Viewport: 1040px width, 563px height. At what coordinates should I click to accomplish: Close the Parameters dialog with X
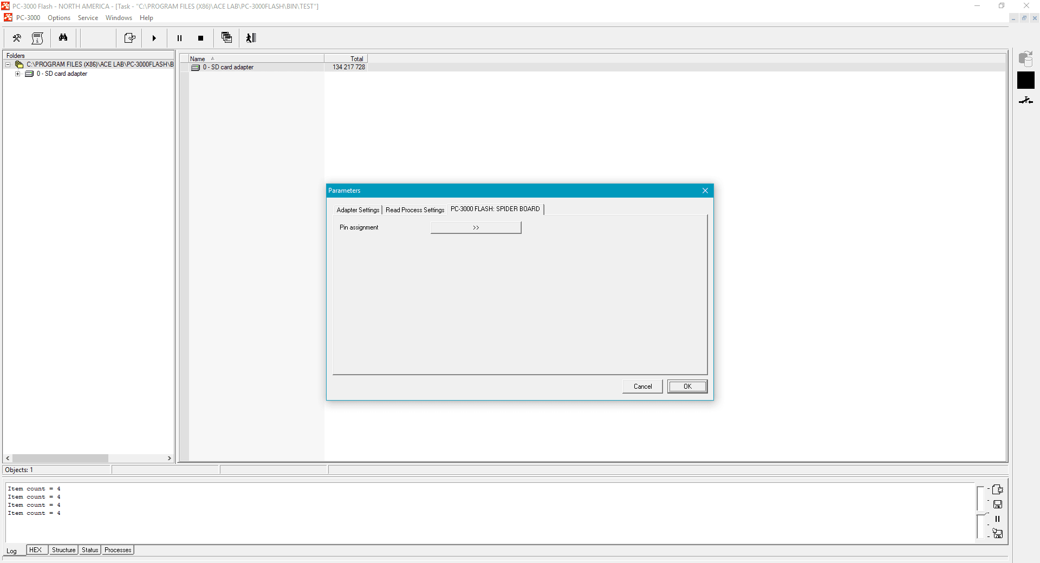point(705,191)
